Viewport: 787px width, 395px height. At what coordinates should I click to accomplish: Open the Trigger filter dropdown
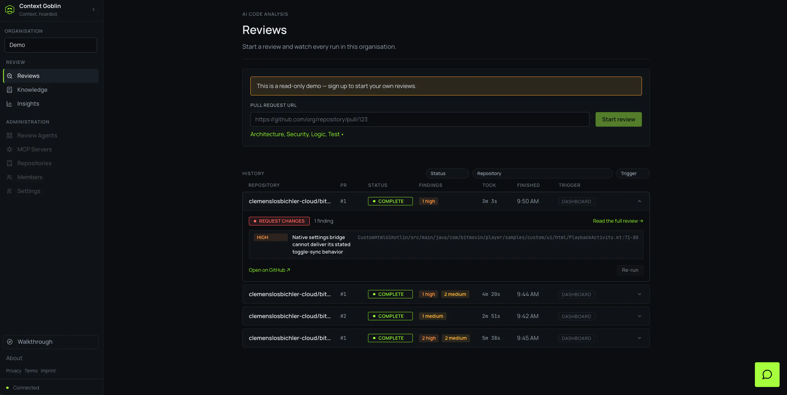tap(633, 174)
